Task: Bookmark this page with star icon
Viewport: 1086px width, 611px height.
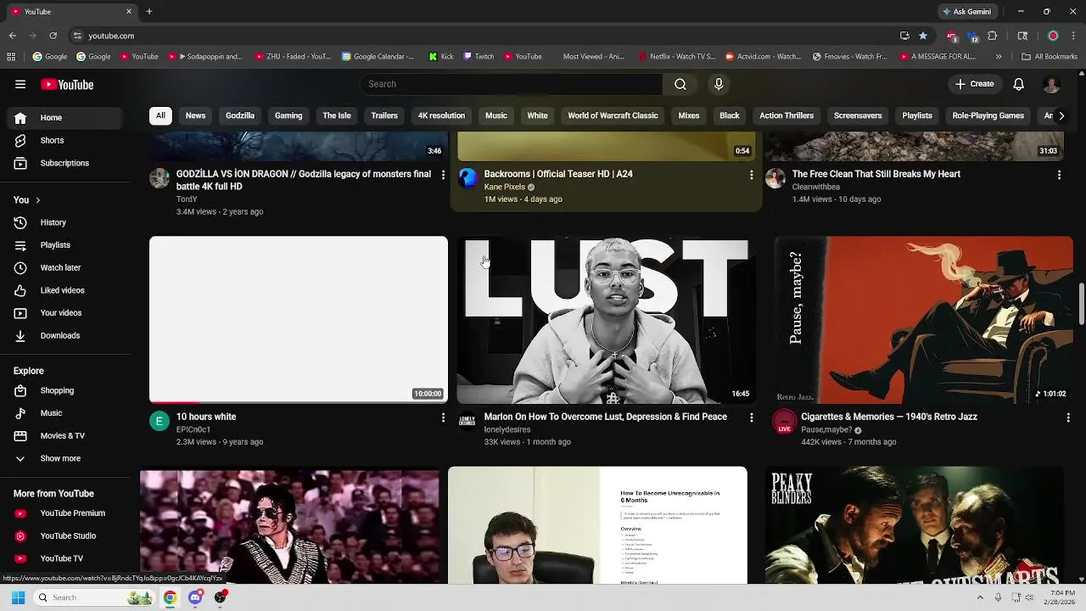Action: [x=923, y=36]
